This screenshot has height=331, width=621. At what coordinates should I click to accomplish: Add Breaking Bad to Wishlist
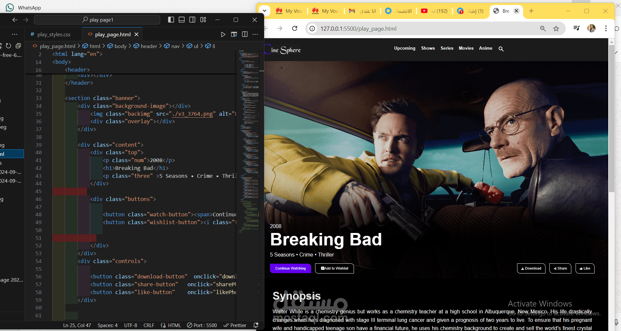click(x=334, y=268)
